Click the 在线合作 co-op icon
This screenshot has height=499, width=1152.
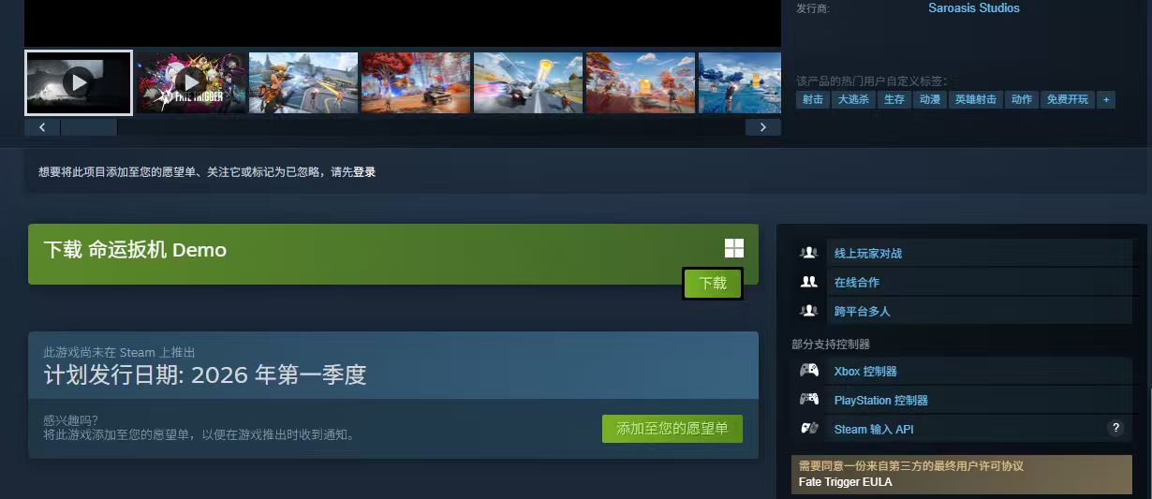click(x=808, y=282)
